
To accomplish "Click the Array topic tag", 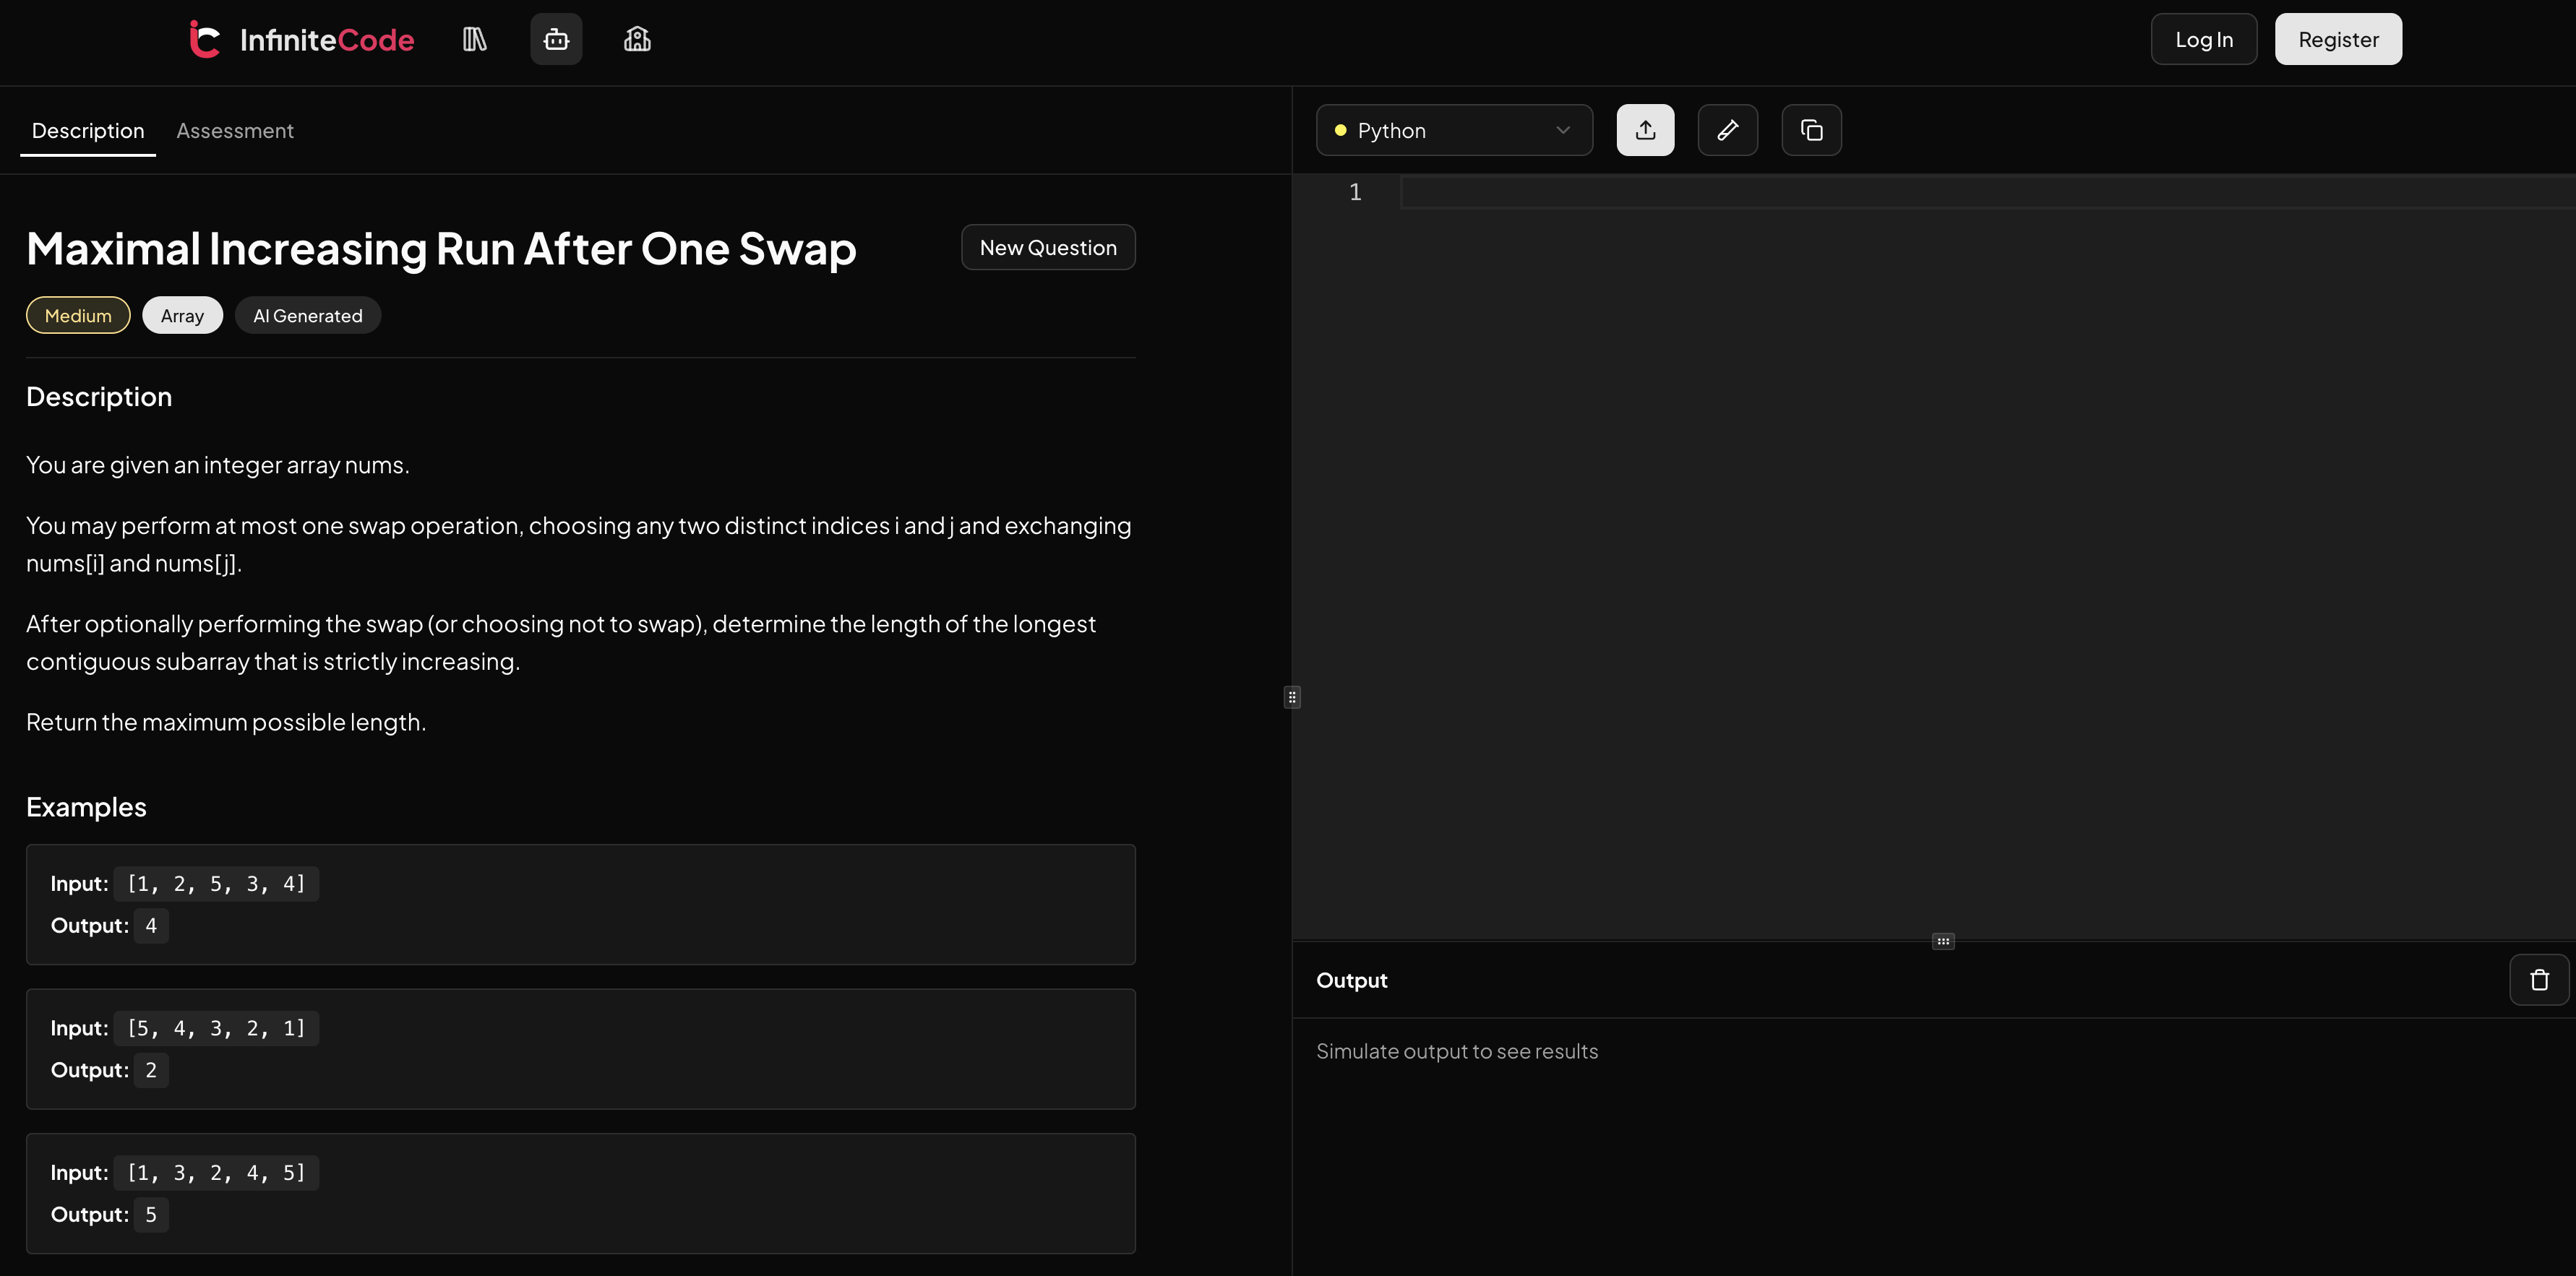I will coord(182,316).
